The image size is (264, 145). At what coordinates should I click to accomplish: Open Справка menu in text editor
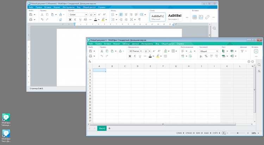point(102,7)
